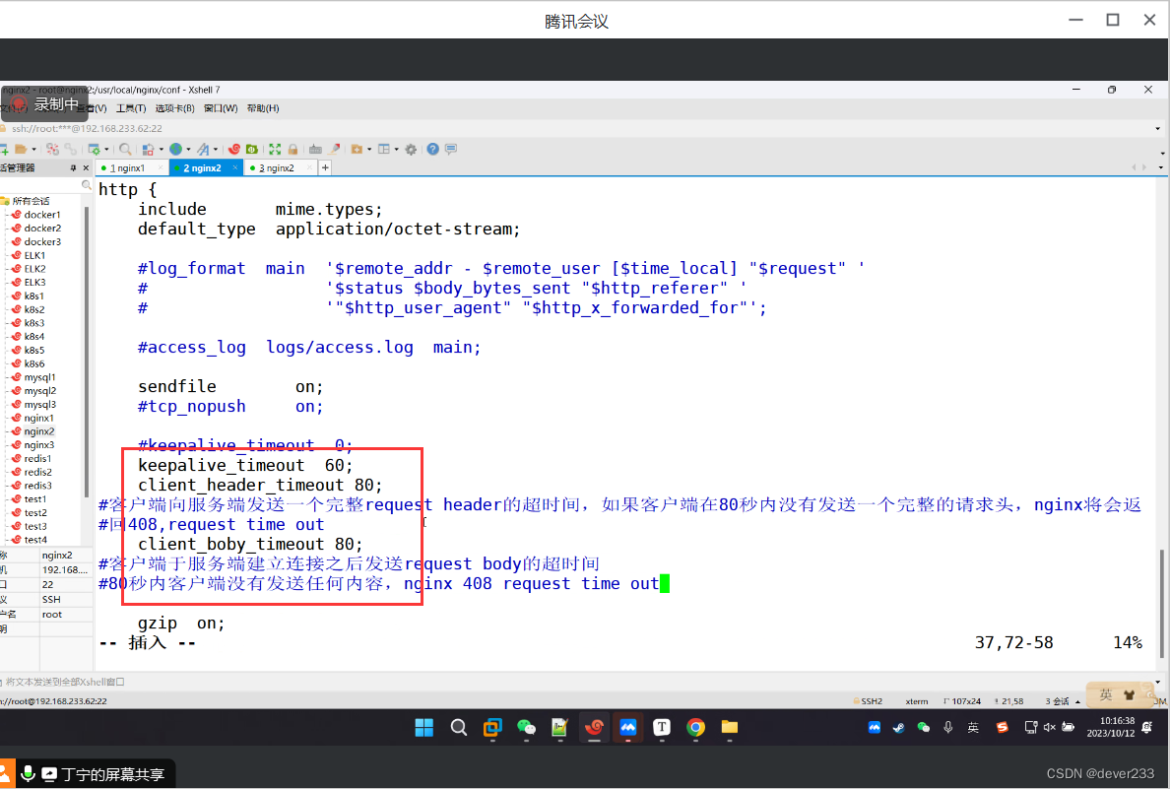The width and height of the screenshot is (1170, 789).
Task: Open help with the blue question icon
Action: click(432, 150)
